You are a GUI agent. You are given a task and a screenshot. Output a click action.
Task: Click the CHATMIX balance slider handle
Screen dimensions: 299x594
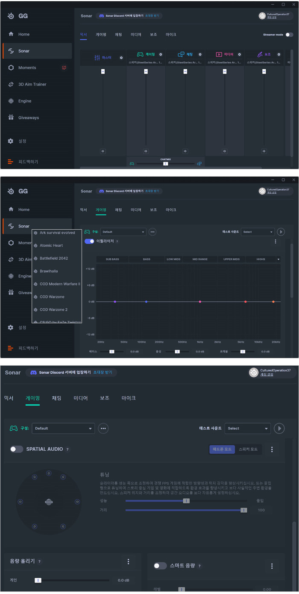tap(166, 164)
